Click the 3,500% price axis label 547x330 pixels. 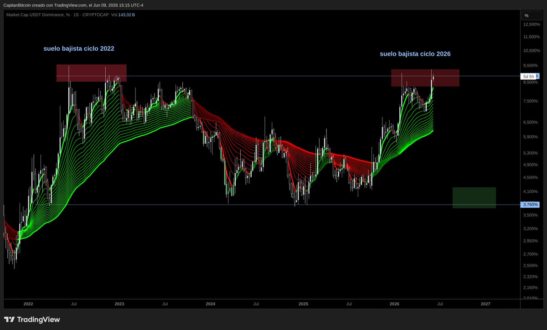coord(530,215)
